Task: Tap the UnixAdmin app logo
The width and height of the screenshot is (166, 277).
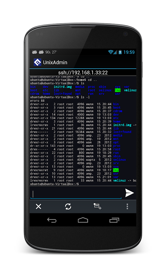Action: pyautogui.click(x=37, y=62)
